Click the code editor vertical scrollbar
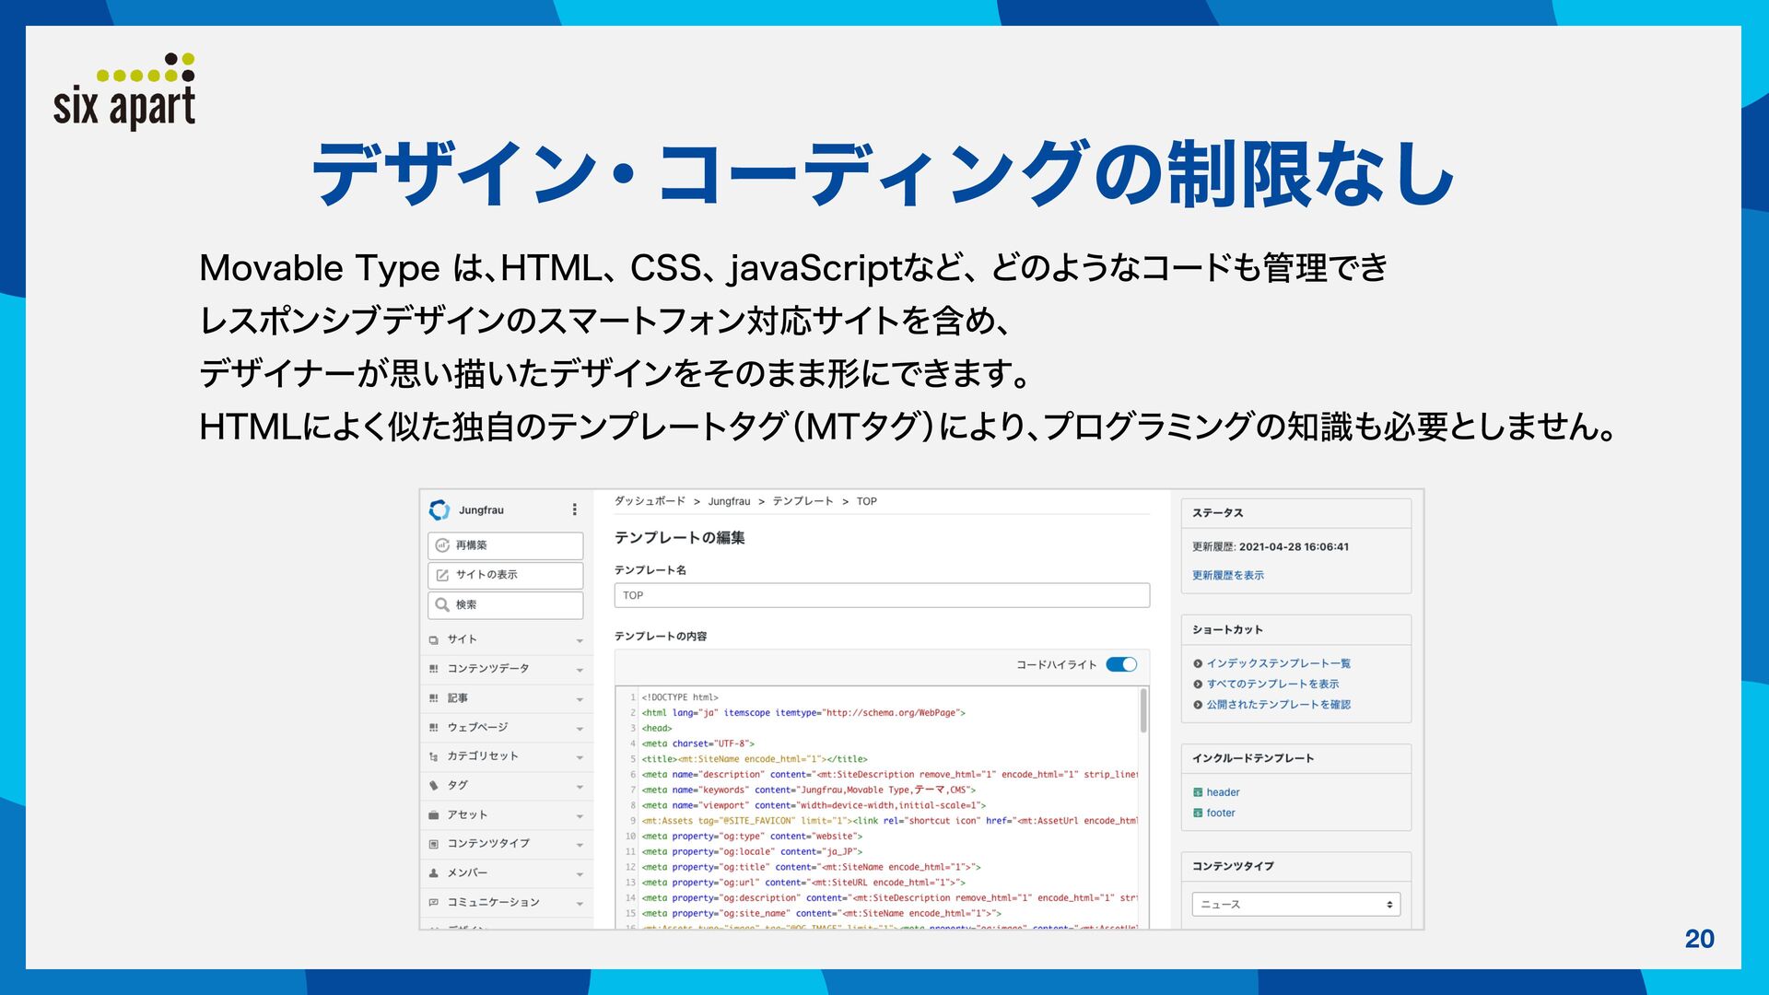This screenshot has height=995, width=1769. point(1143,711)
